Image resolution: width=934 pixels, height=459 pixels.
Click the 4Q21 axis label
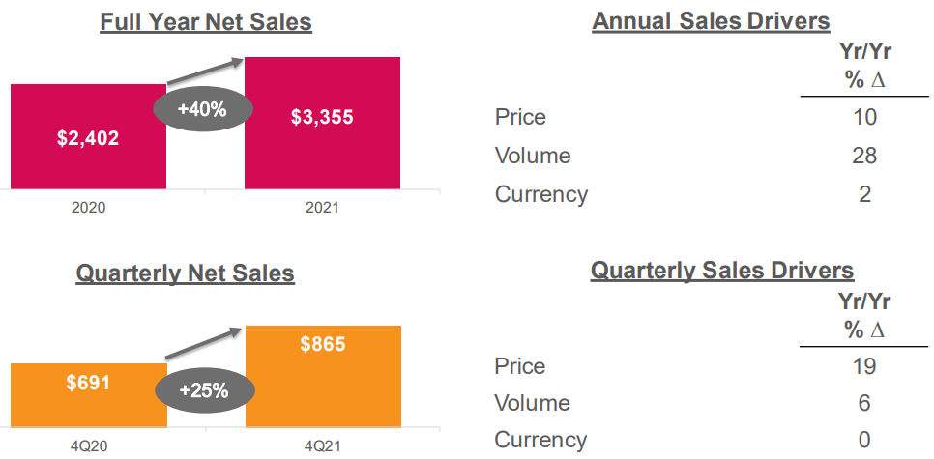coord(323,445)
